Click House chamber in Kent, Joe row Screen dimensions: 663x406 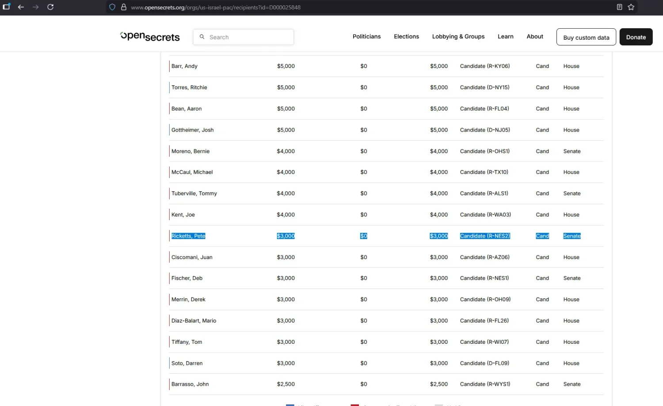[x=571, y=214]
